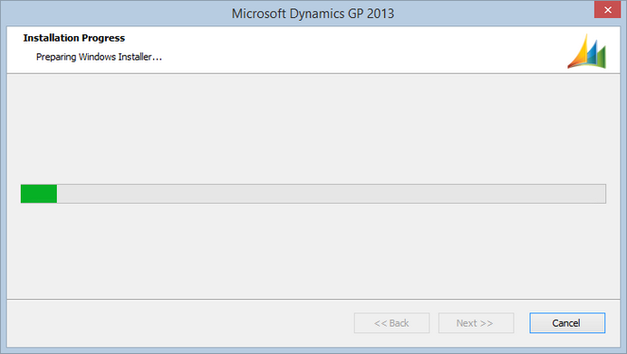Click the disabled Next >> button
The image size is (627, 354).
point(476,323)
